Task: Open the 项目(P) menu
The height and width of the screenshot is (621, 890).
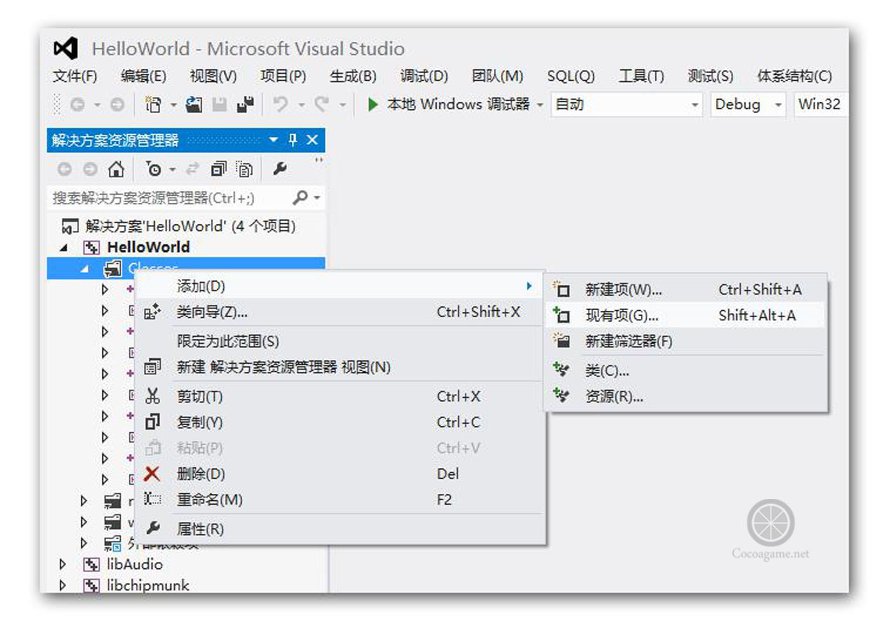Action: (284, 76)
